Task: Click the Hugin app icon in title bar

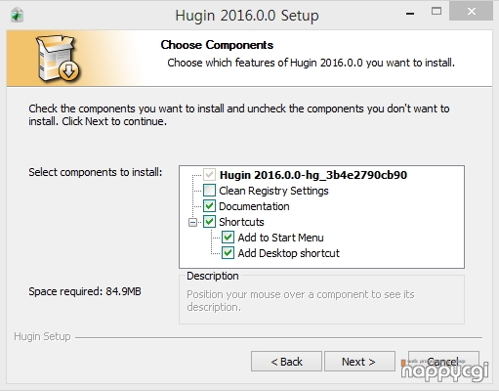Action: click(x=17, y=16)
